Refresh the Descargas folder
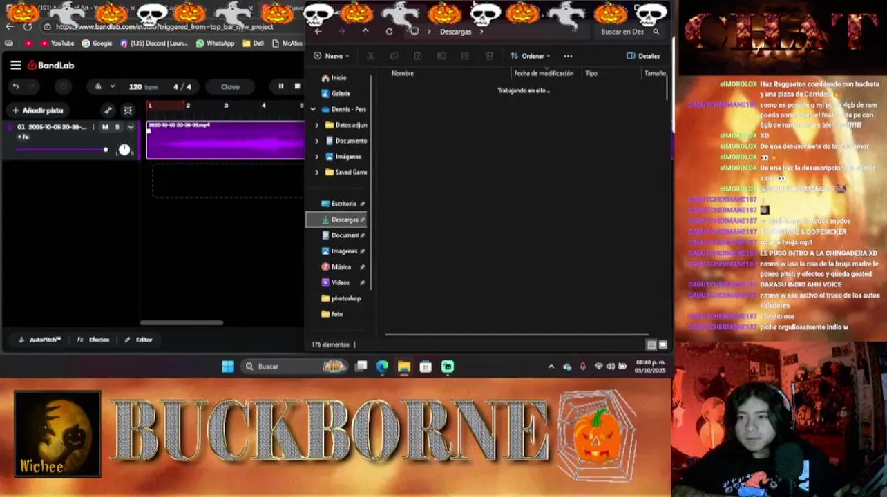887x497 pixels. pos(389,32)
